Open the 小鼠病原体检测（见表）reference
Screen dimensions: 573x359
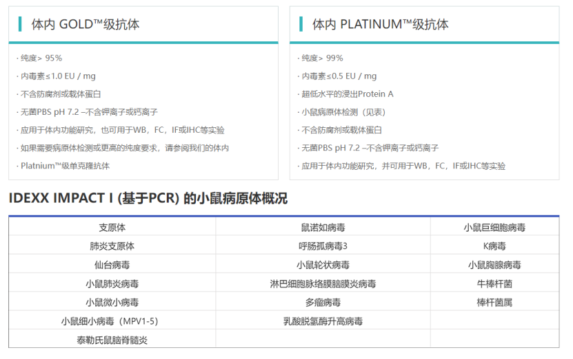click(343, 112)
